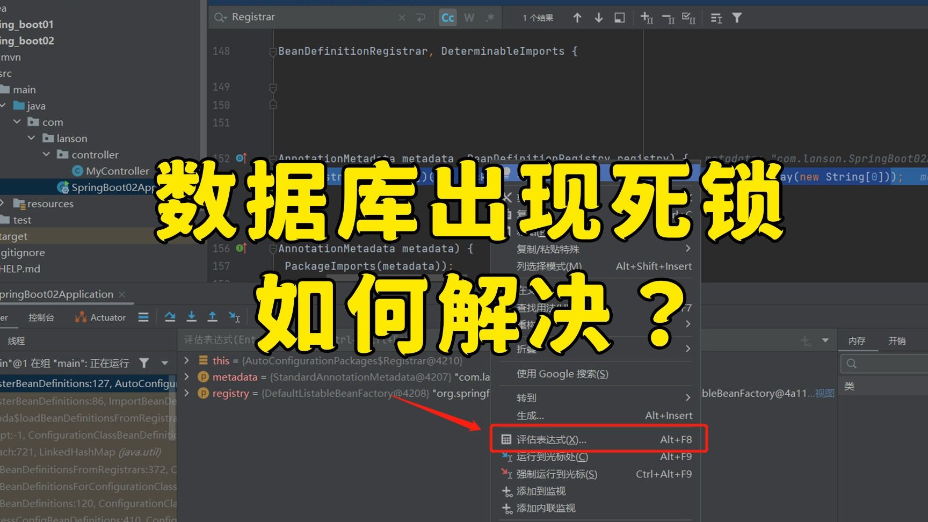Open the watches dropdown arrow
Screen dimensions: 928x522
(825, 340)
